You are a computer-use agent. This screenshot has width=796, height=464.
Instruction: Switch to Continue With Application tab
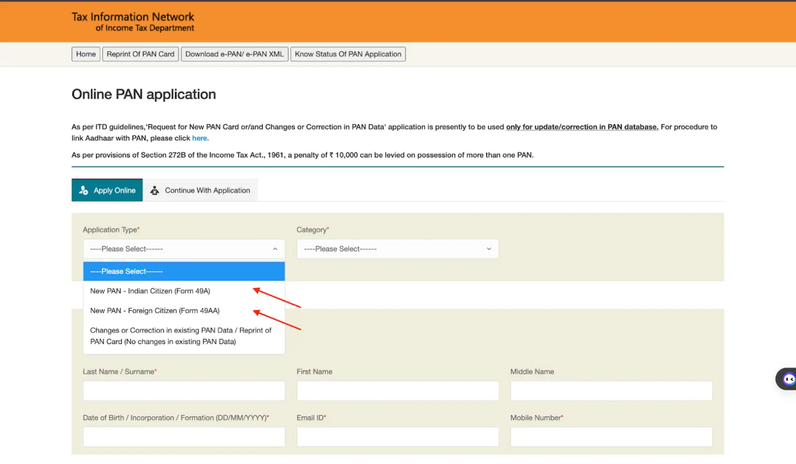(x=200, y=190)
